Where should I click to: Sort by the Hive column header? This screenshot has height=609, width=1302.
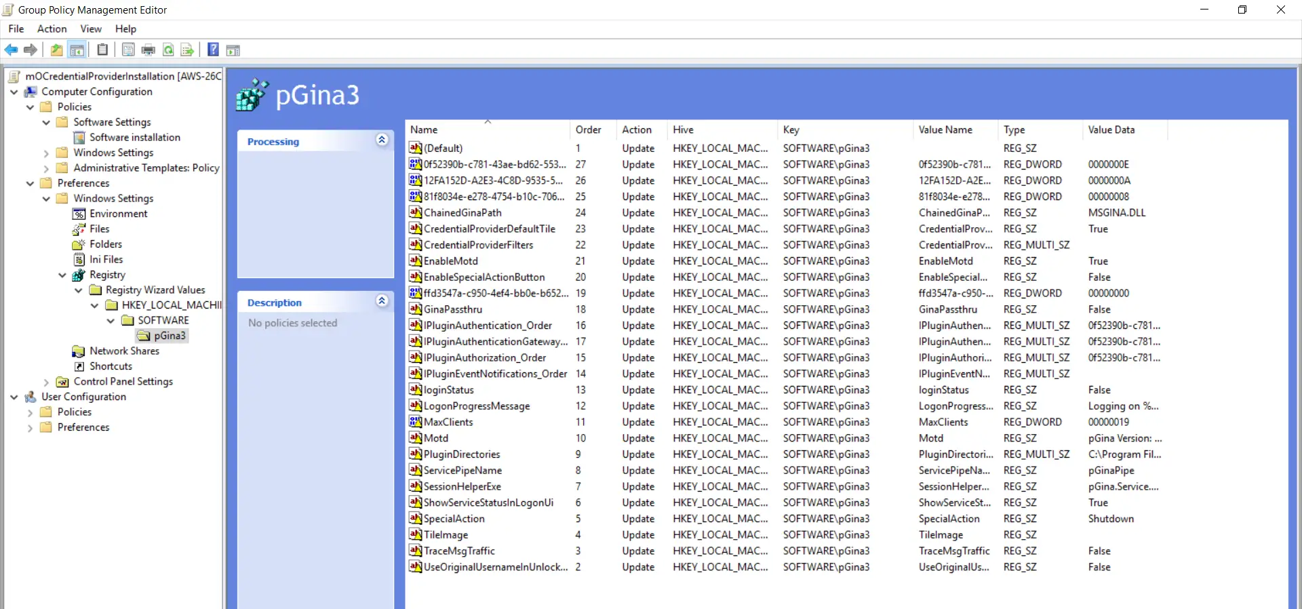(722, 130)
